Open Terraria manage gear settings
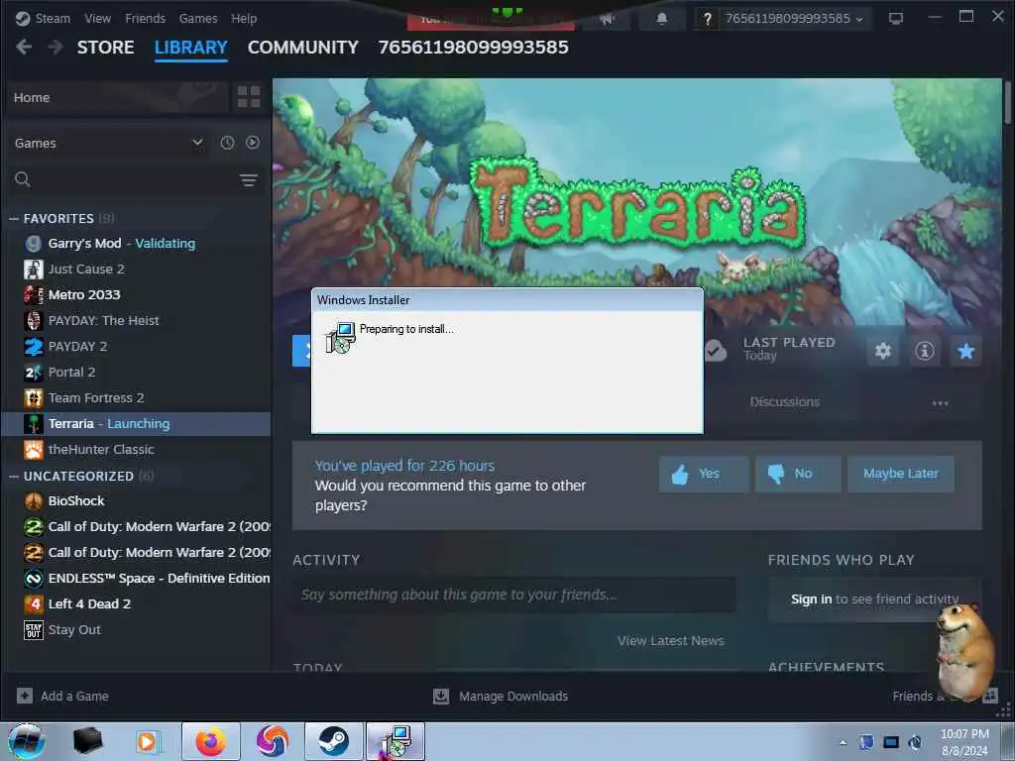 pos(883,351)
